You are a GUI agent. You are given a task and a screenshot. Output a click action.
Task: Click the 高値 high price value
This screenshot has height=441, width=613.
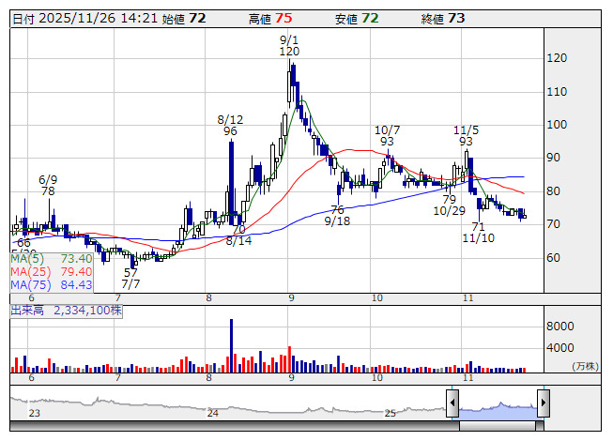tap(283, 18)
